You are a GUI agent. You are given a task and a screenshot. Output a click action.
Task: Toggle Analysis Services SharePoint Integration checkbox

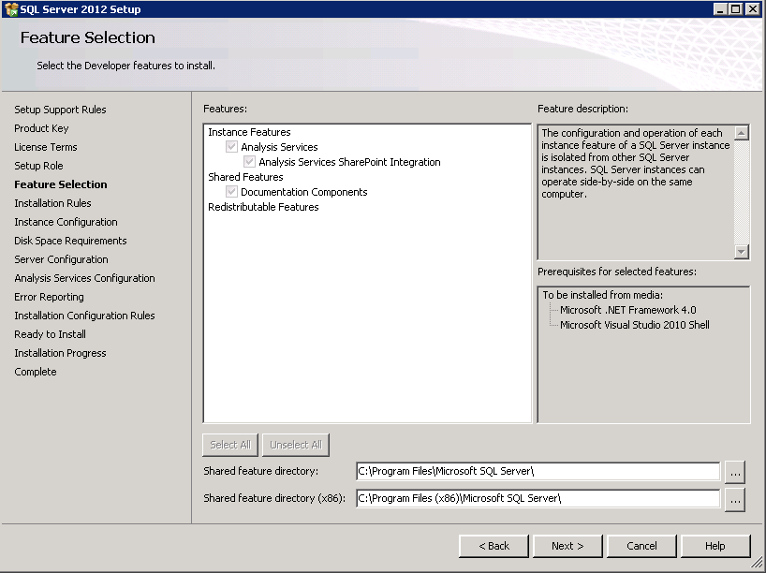249,162
